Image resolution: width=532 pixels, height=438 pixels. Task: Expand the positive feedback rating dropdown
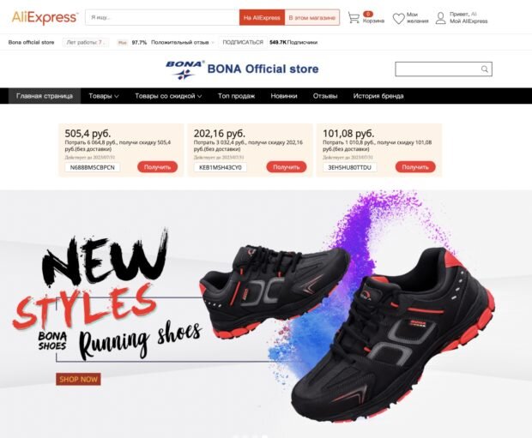point(213,42)
